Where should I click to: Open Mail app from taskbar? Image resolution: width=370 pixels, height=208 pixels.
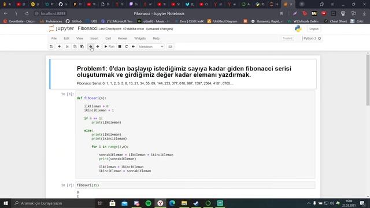point(125,203)
